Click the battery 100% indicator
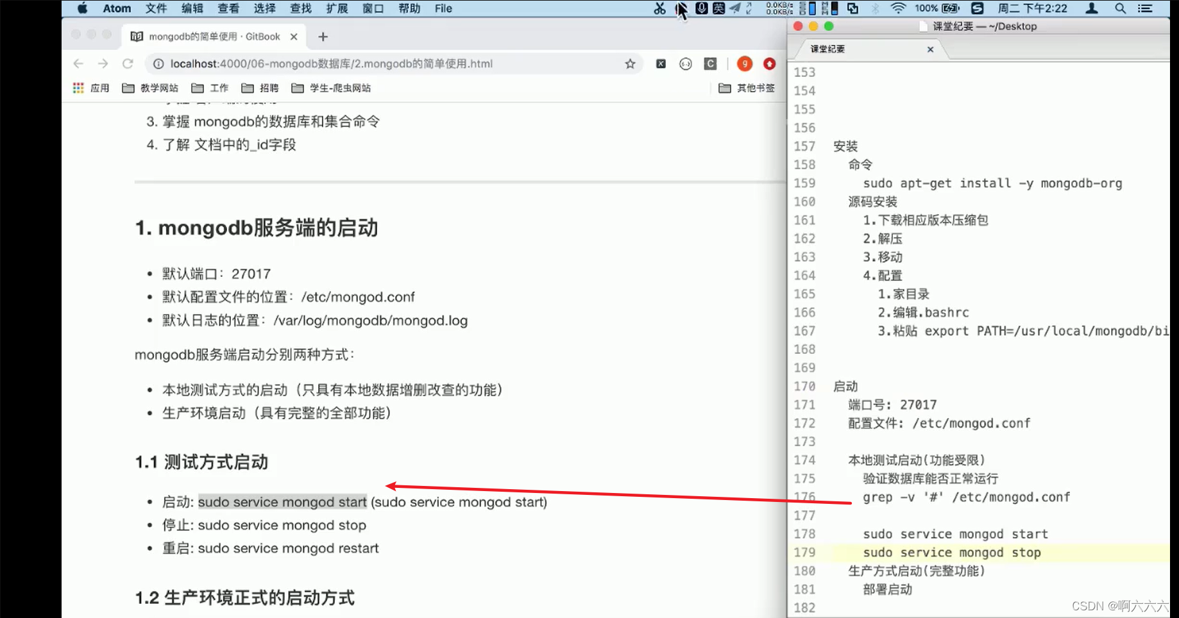Screen dimensions: 1179x618 (937, 8)
